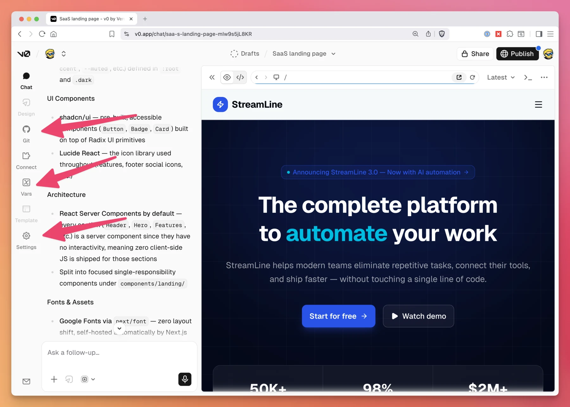Open the Latest version dropdown

click(x=501, y=77)
